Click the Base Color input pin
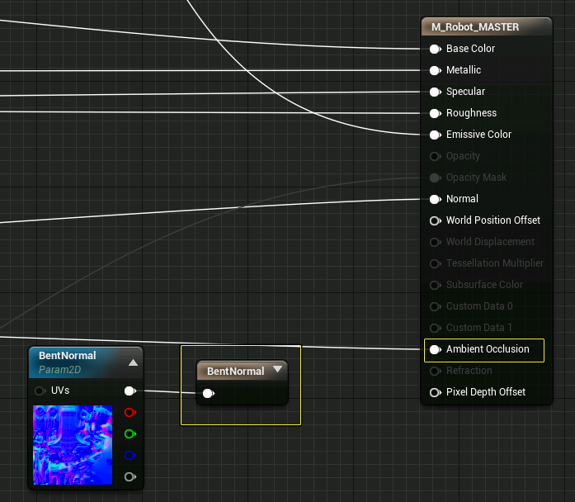The image size is (575, 502). pos(436,50)
